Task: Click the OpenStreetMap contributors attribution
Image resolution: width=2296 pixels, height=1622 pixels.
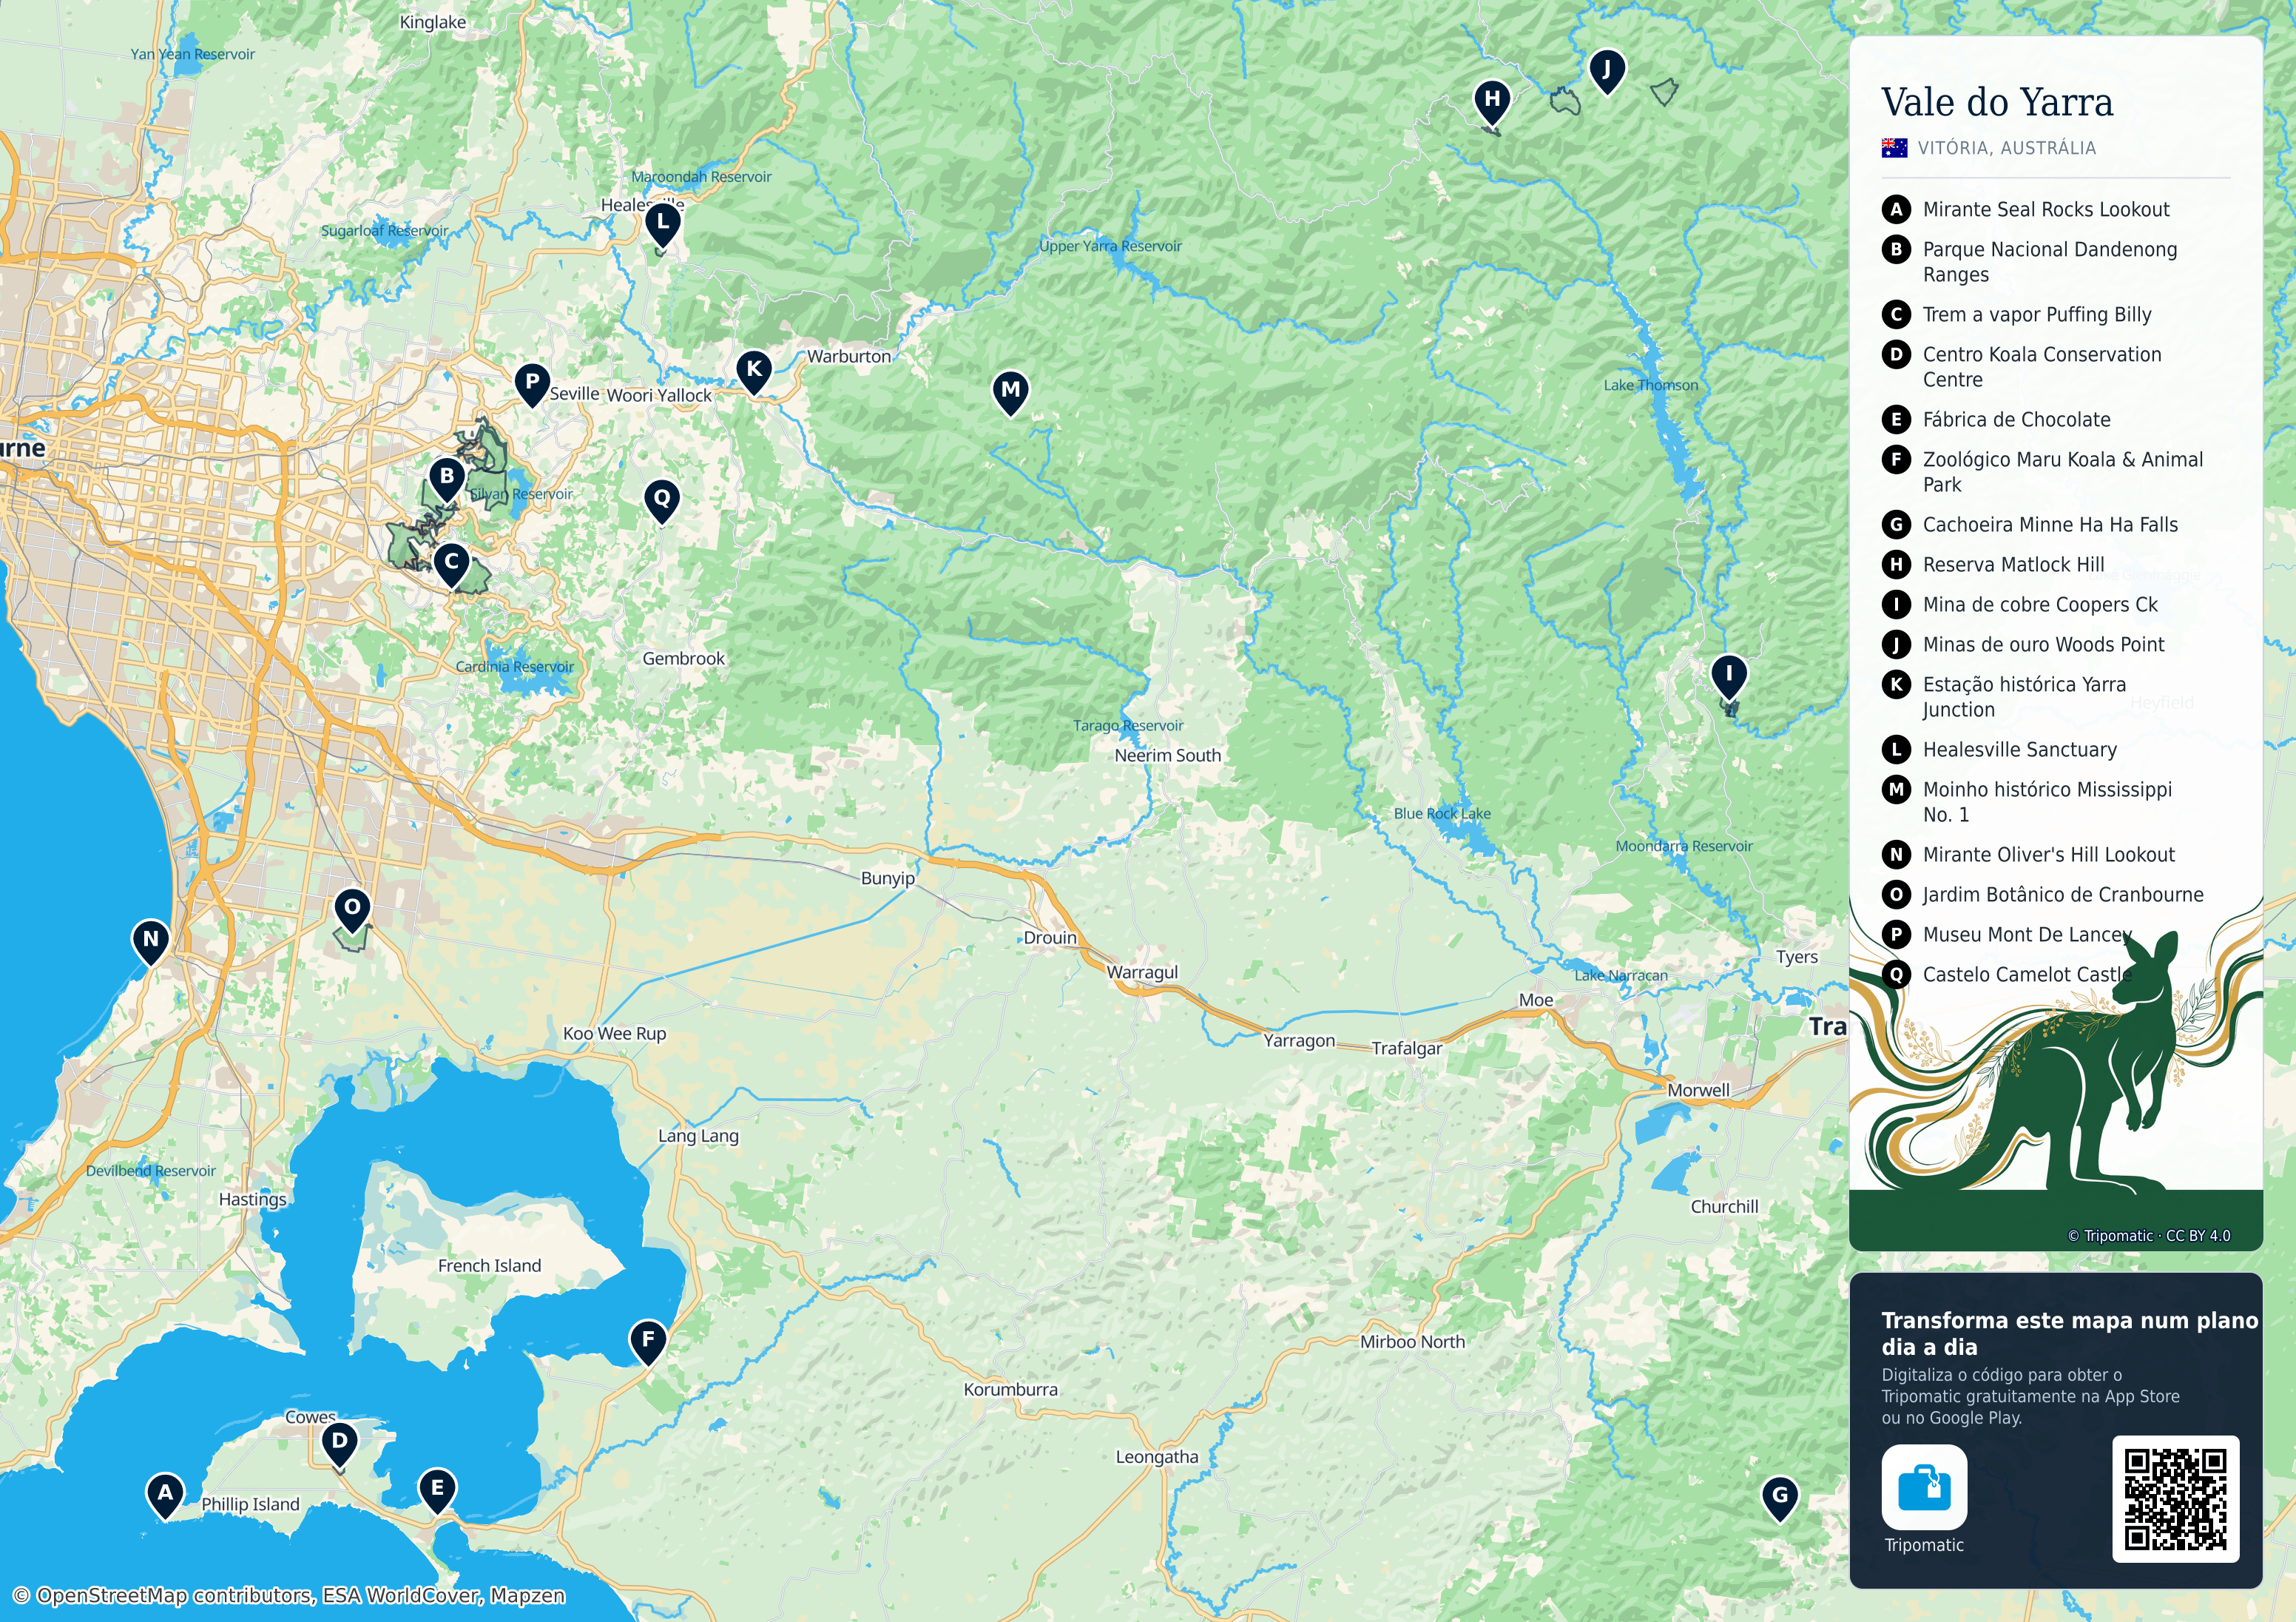Action: click(x=290, y=1595)
